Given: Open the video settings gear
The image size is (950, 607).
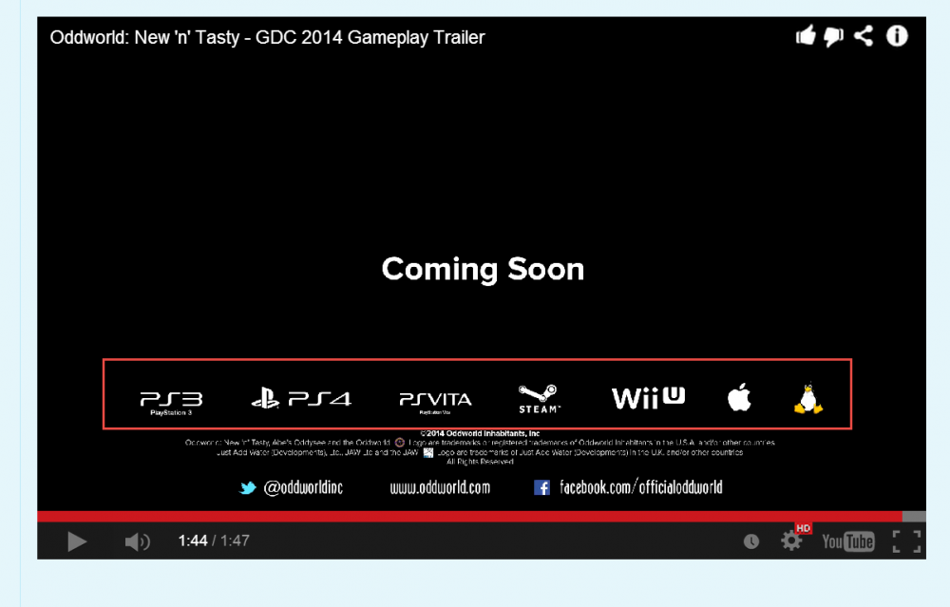Looking at the screenshot, I should click(x=790, y=541).
